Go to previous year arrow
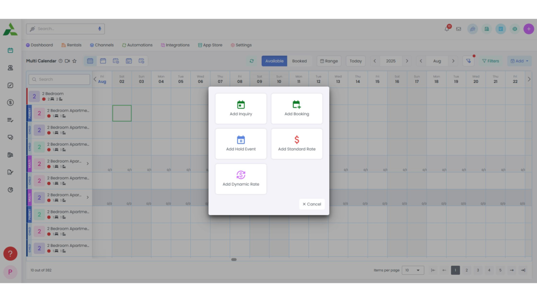 point(374,61)
